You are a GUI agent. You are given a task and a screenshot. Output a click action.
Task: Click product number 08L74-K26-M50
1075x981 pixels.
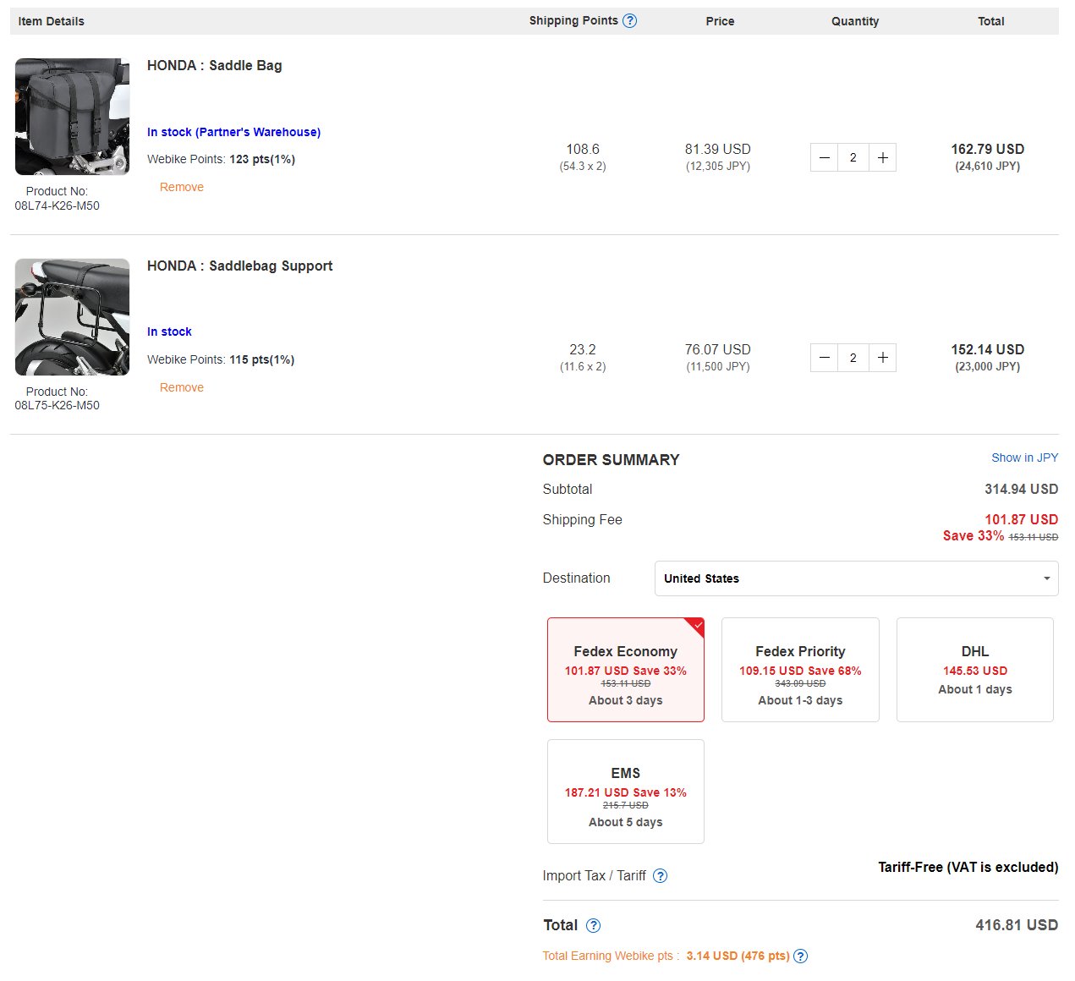(x=58, y=206)
